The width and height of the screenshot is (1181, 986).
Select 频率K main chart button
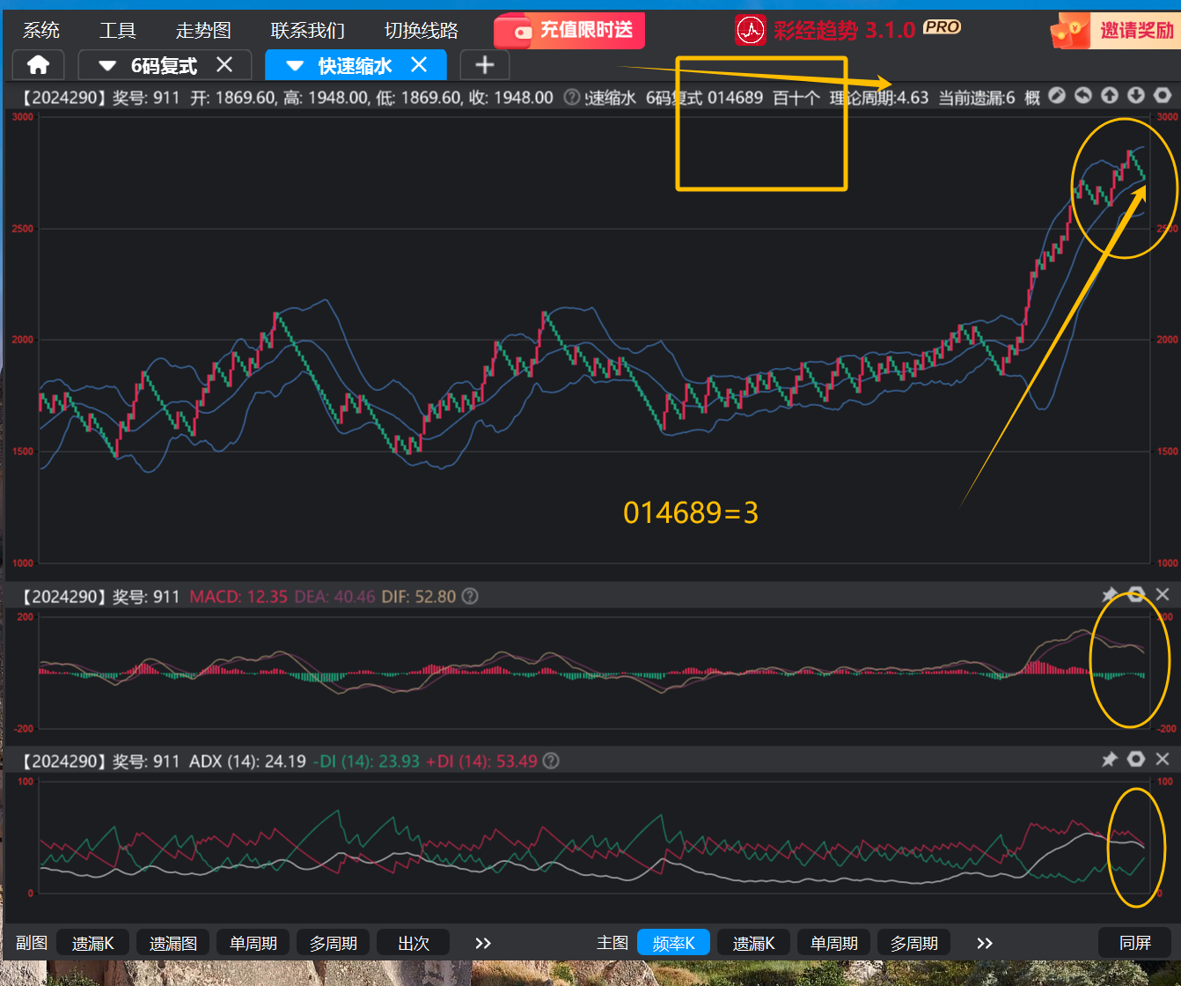coord(673,943)
